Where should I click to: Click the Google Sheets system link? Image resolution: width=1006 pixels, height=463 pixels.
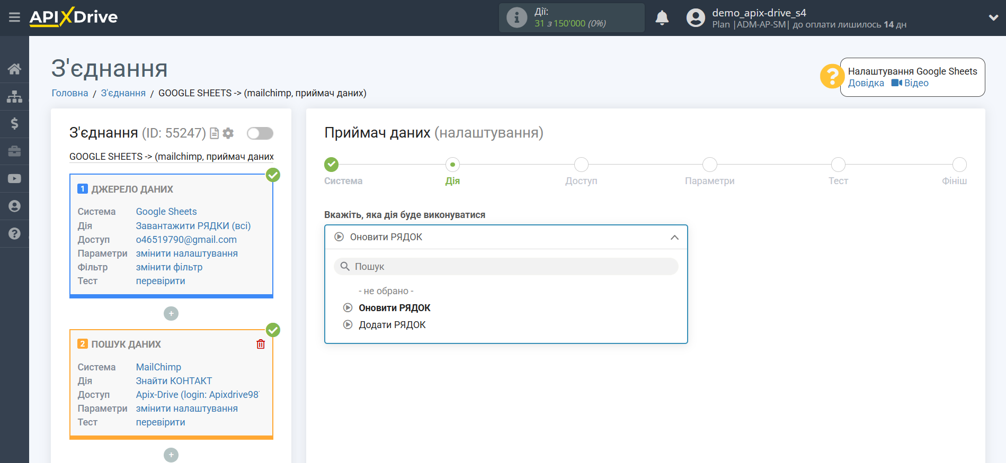pyautogui.click(x=166, y=212)
